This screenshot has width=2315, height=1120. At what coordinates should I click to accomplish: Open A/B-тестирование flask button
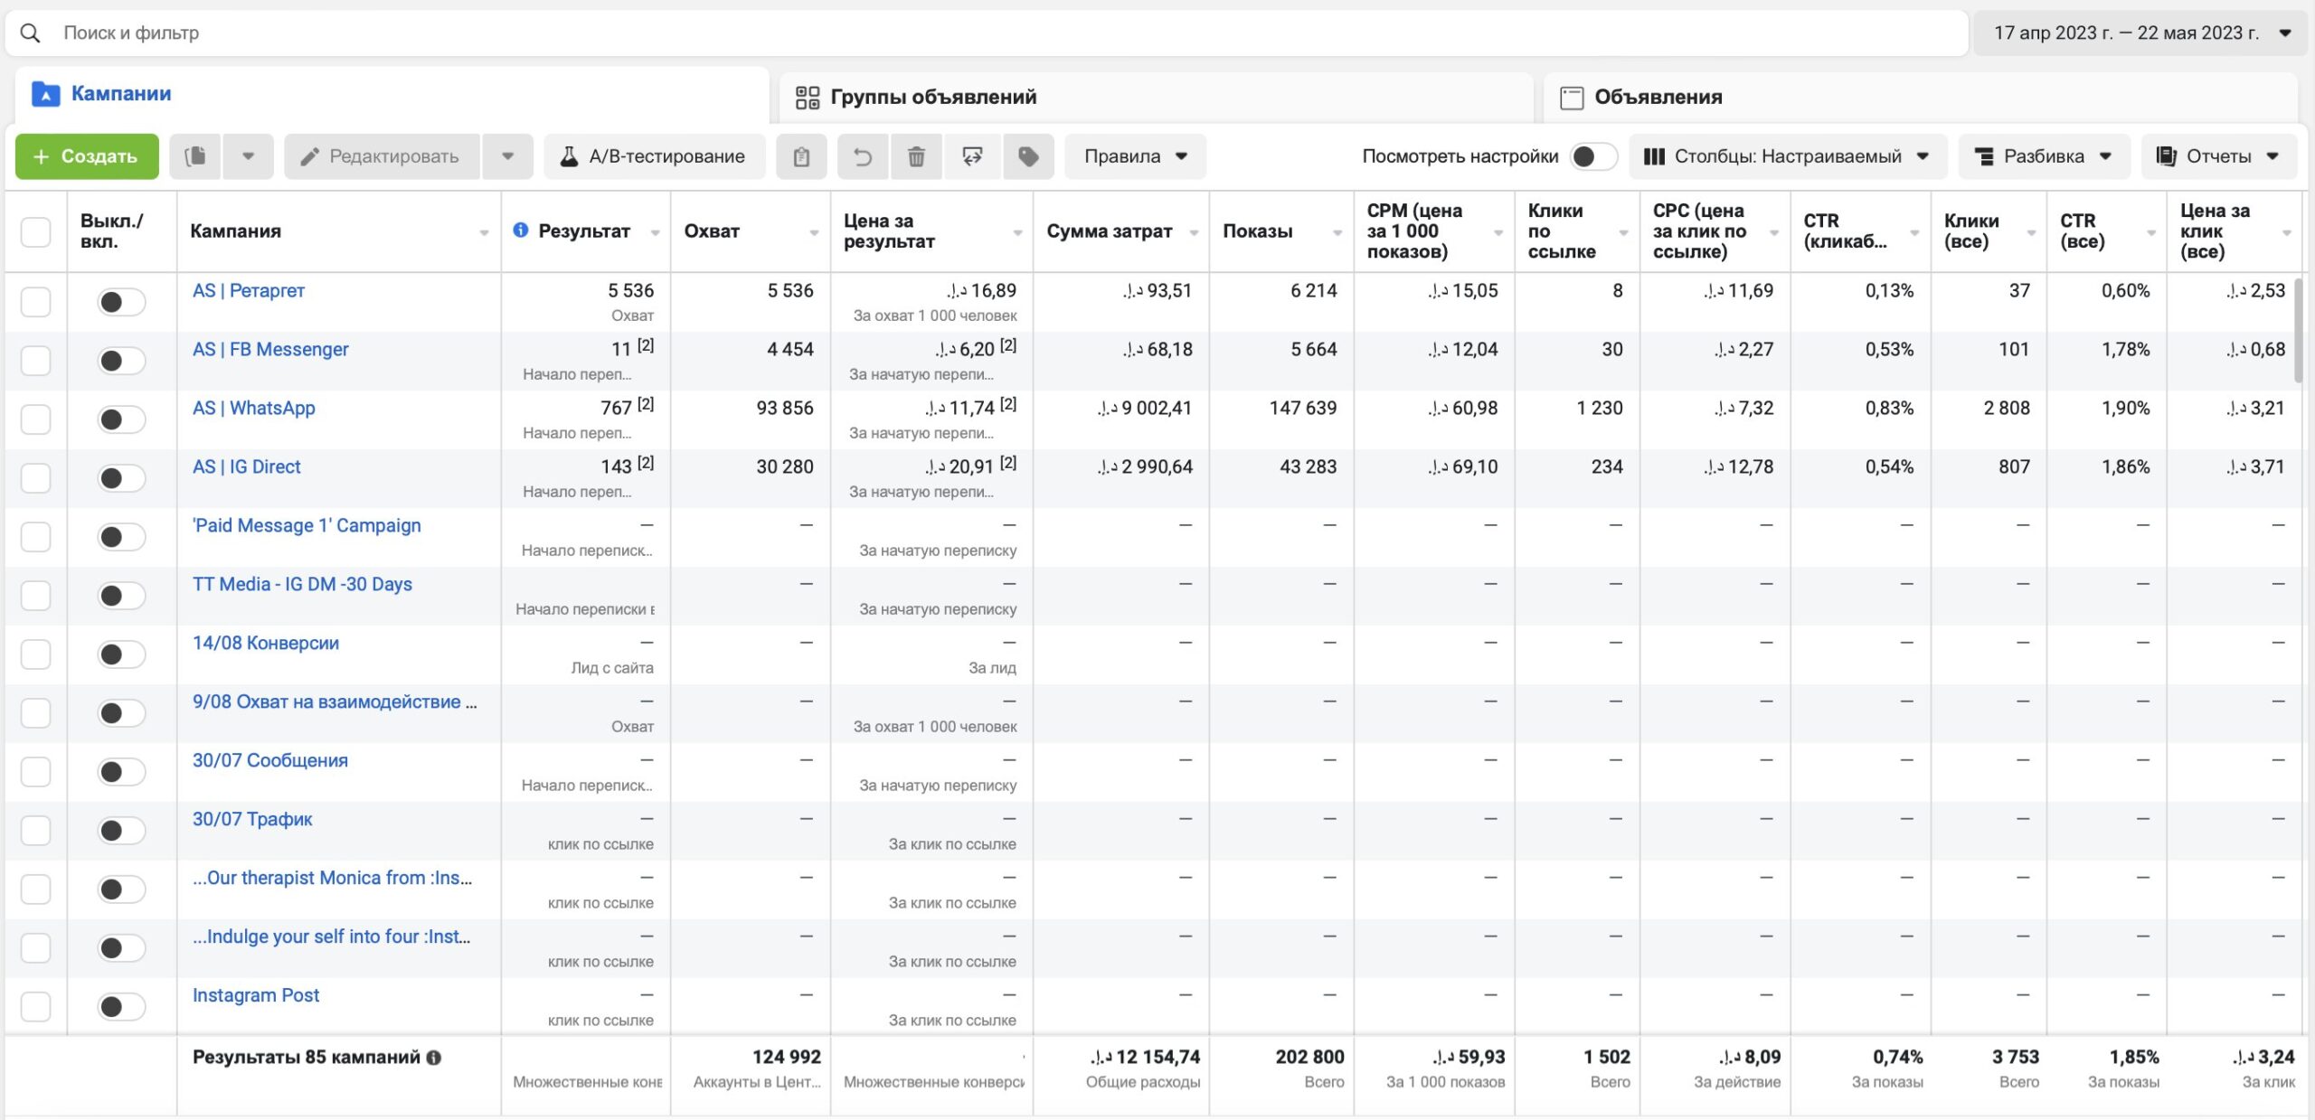(655, 156)
